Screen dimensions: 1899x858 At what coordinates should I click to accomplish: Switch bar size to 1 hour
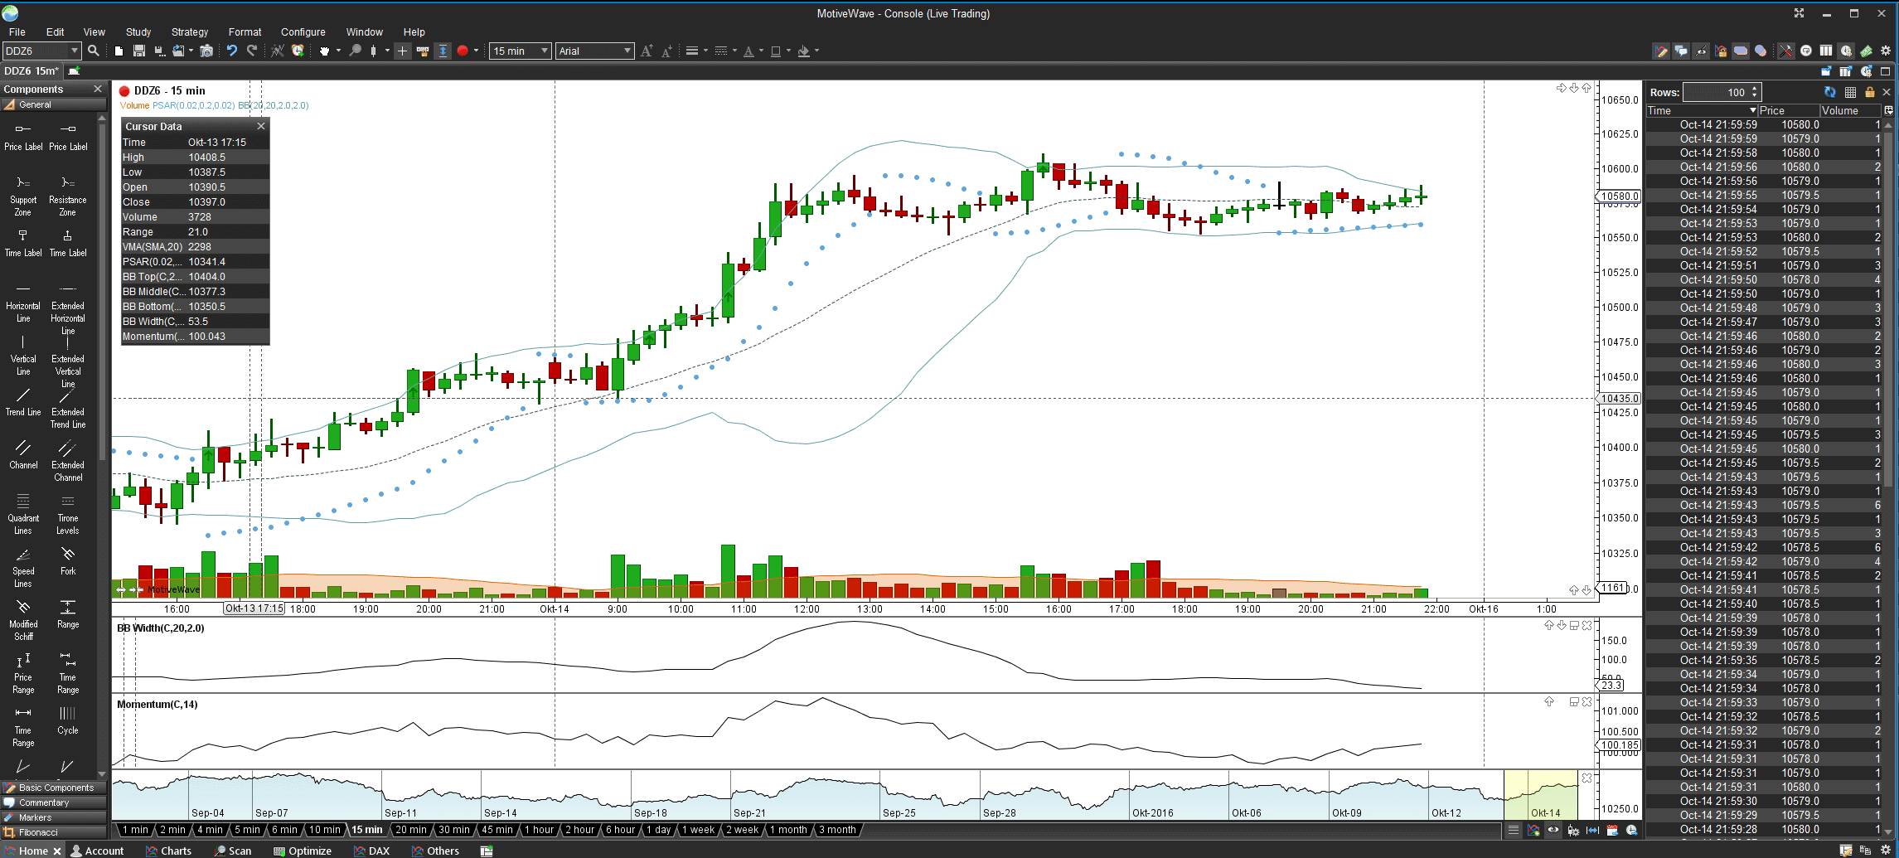coord(538,830)
